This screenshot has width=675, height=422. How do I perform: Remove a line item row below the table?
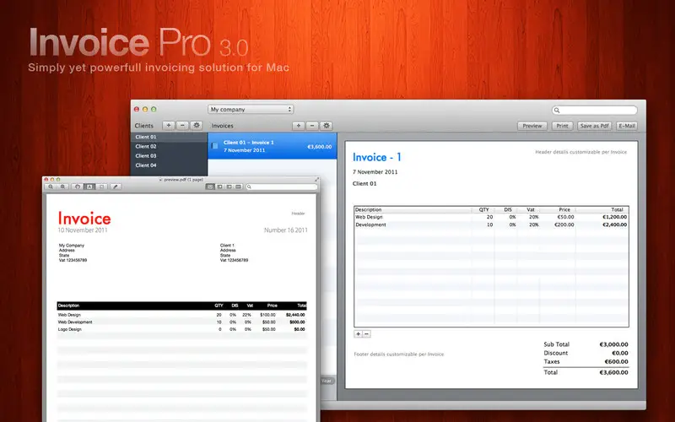pos(366,333)
